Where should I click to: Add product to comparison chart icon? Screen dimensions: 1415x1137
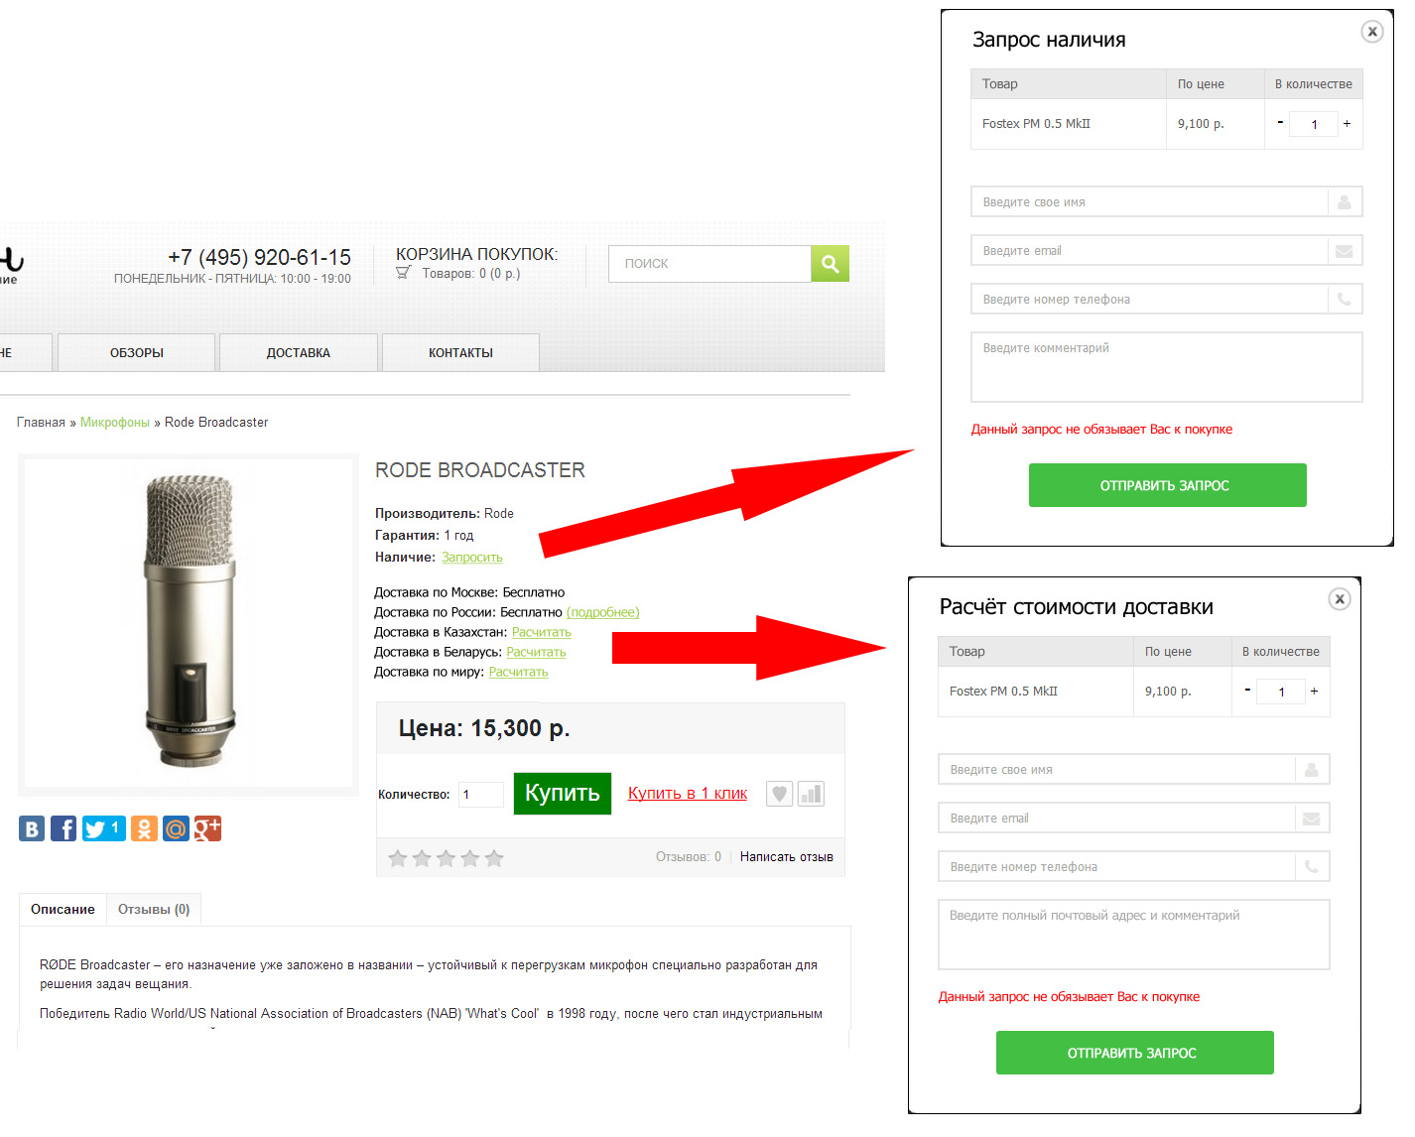[x=812, y=794]
